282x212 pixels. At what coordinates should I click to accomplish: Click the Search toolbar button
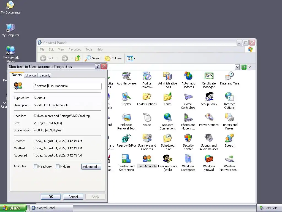click(93, 58)
